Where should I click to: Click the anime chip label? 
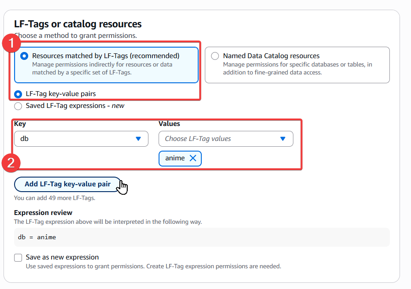pyautogui.click(x=175, y=159)
